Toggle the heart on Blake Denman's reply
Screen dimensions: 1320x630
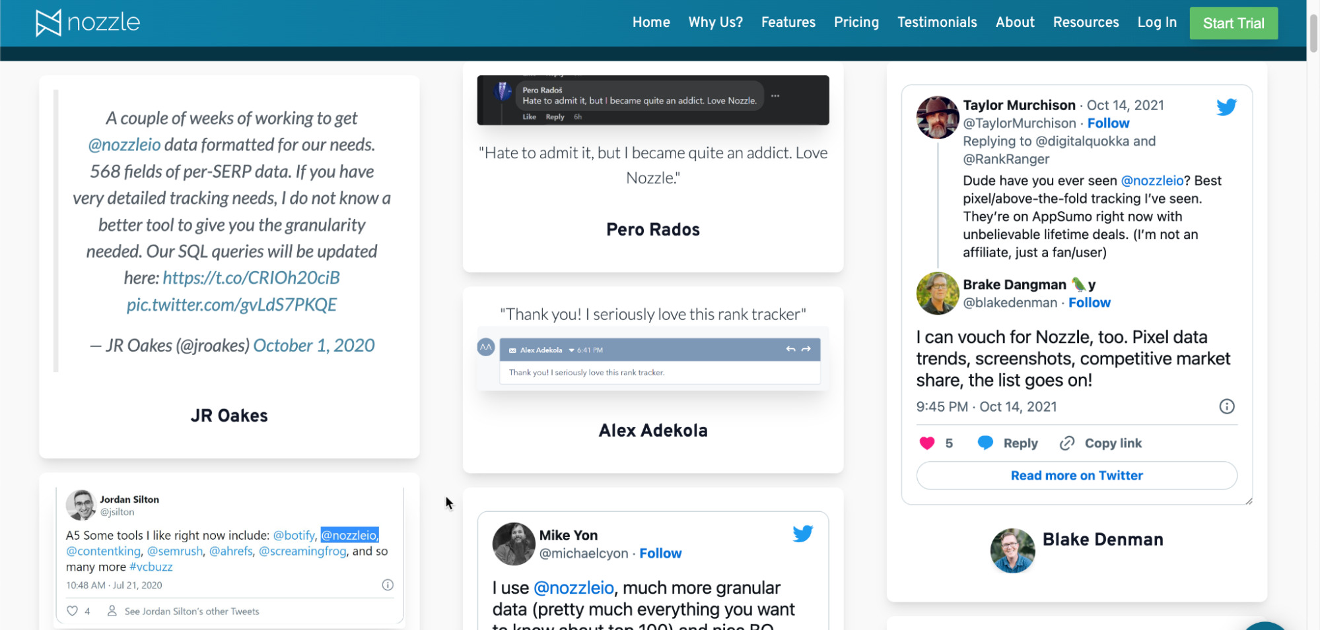[x=927, y=443]
